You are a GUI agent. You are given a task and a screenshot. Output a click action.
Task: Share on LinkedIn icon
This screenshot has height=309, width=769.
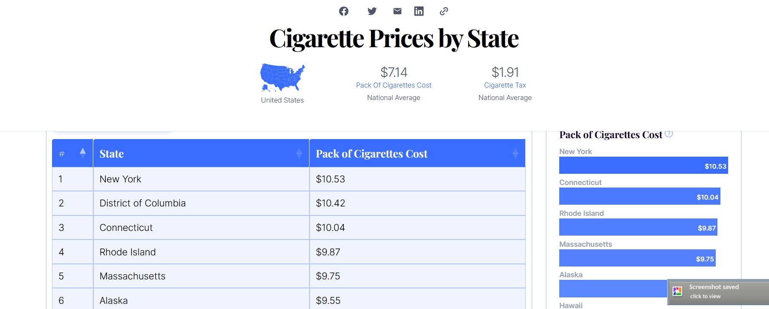tap(419, 11)
